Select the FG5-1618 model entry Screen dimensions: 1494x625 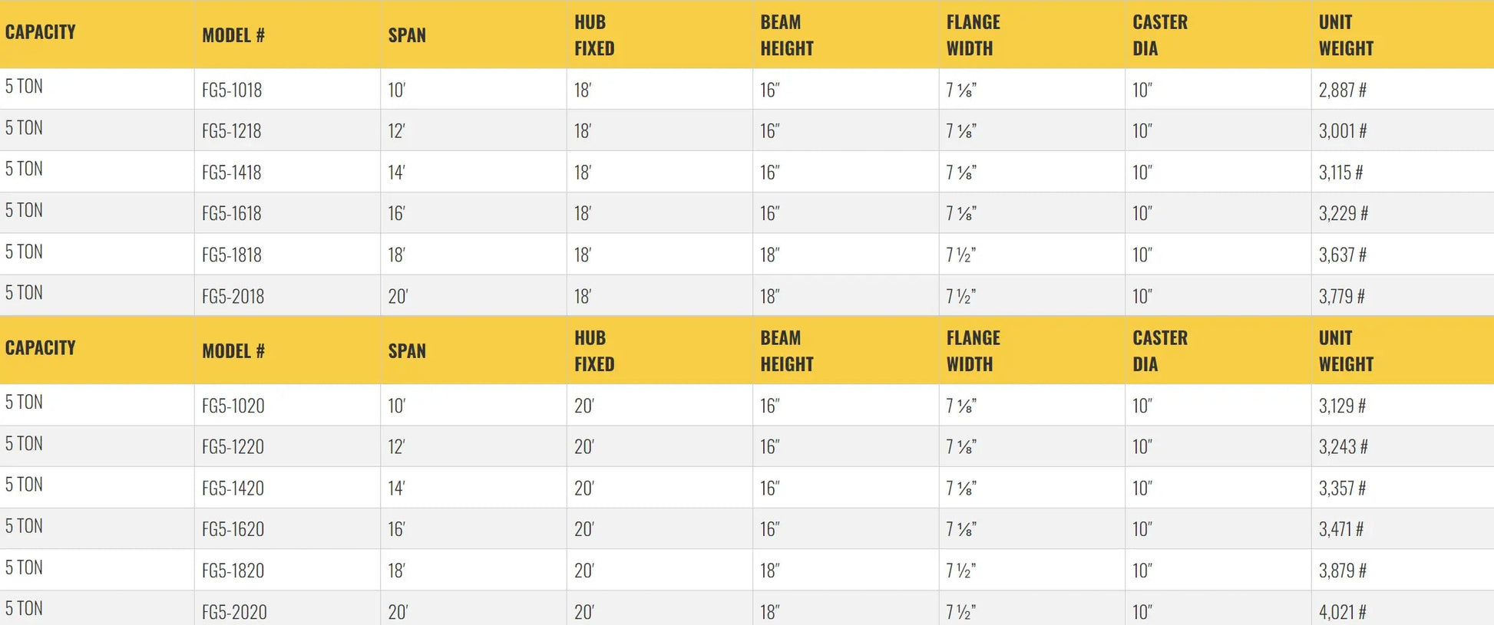[x=232, y=213]
